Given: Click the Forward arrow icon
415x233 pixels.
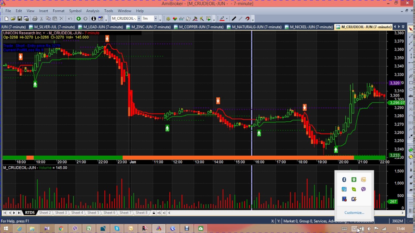Looking at the screenshot, I should 85,19.
